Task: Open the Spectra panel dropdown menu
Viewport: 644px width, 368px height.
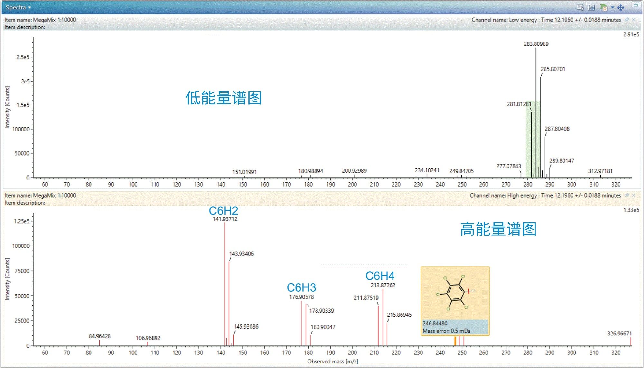Action: 18,7
